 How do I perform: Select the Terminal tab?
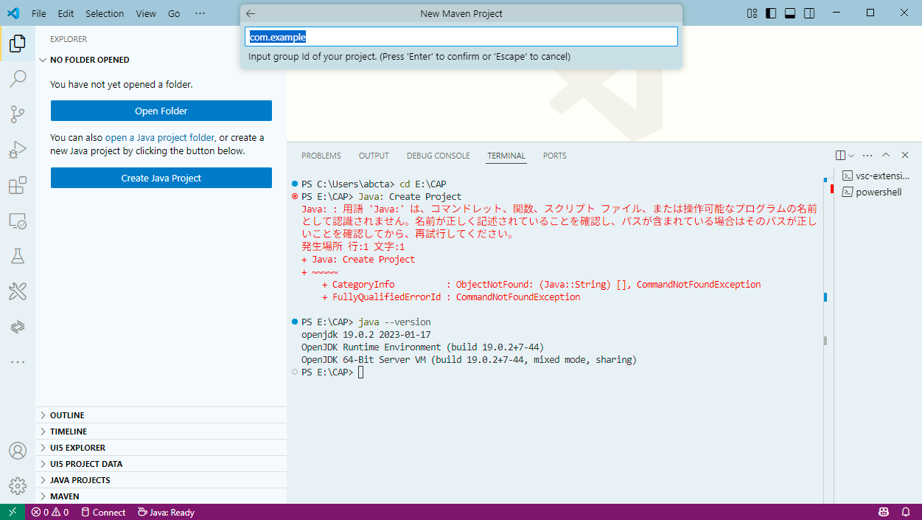point(506,156)
